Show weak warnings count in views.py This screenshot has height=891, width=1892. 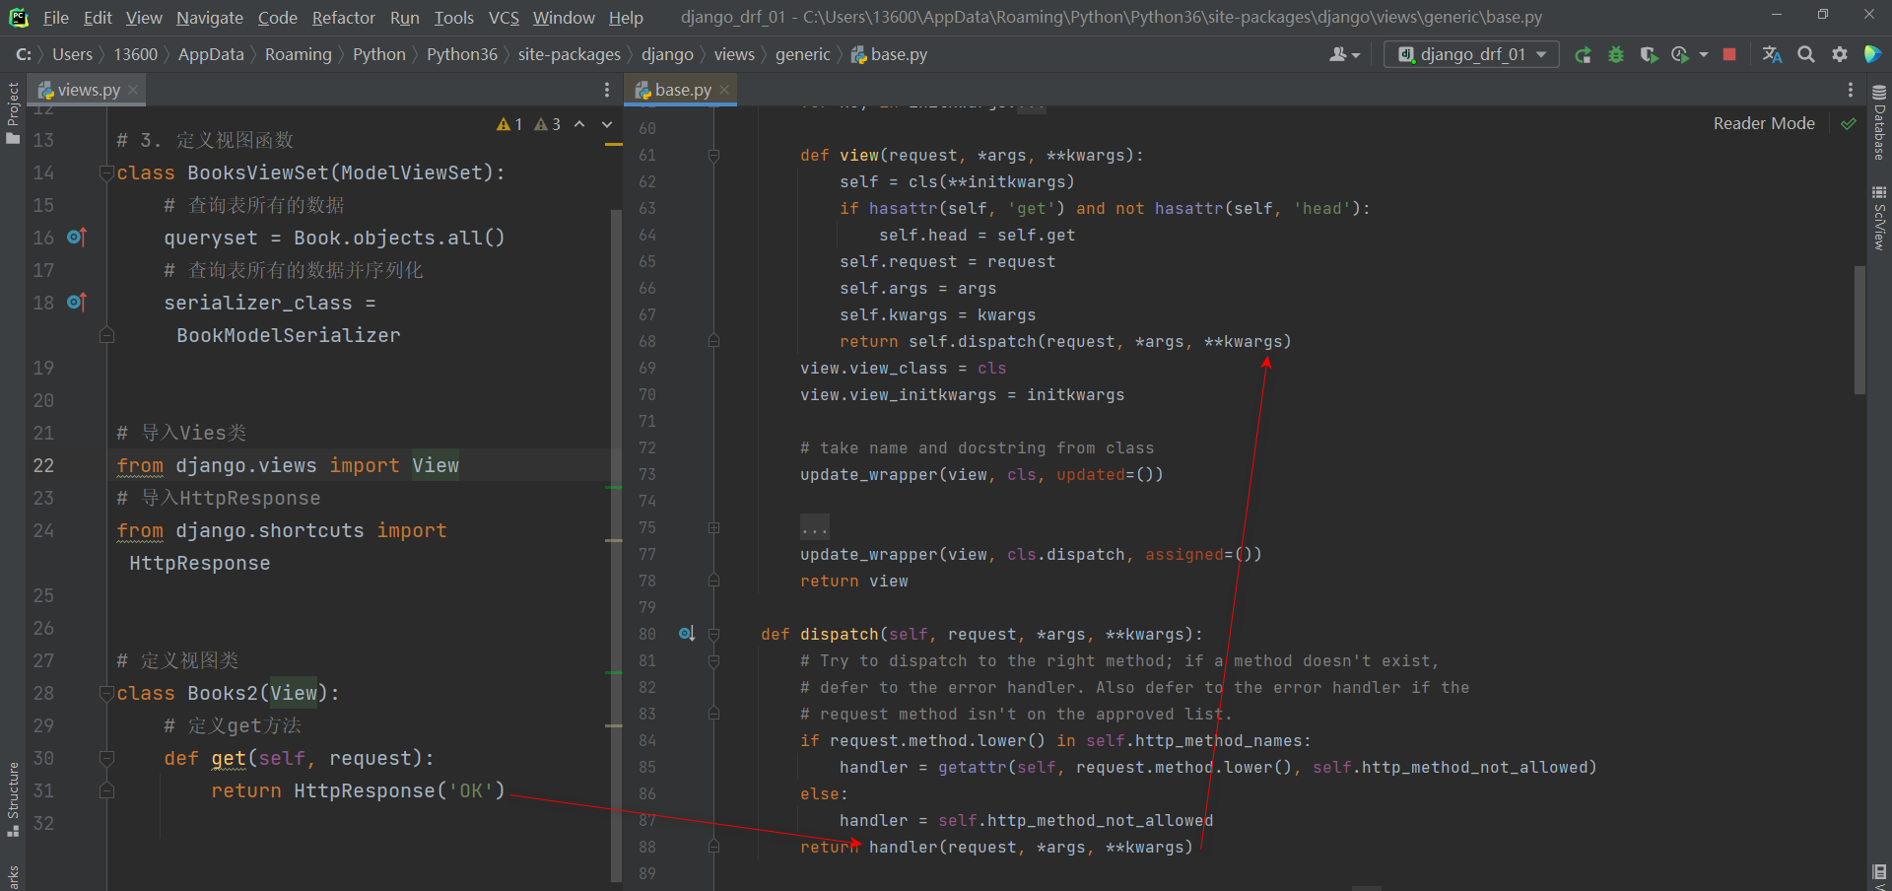click(x=547, y=124)
